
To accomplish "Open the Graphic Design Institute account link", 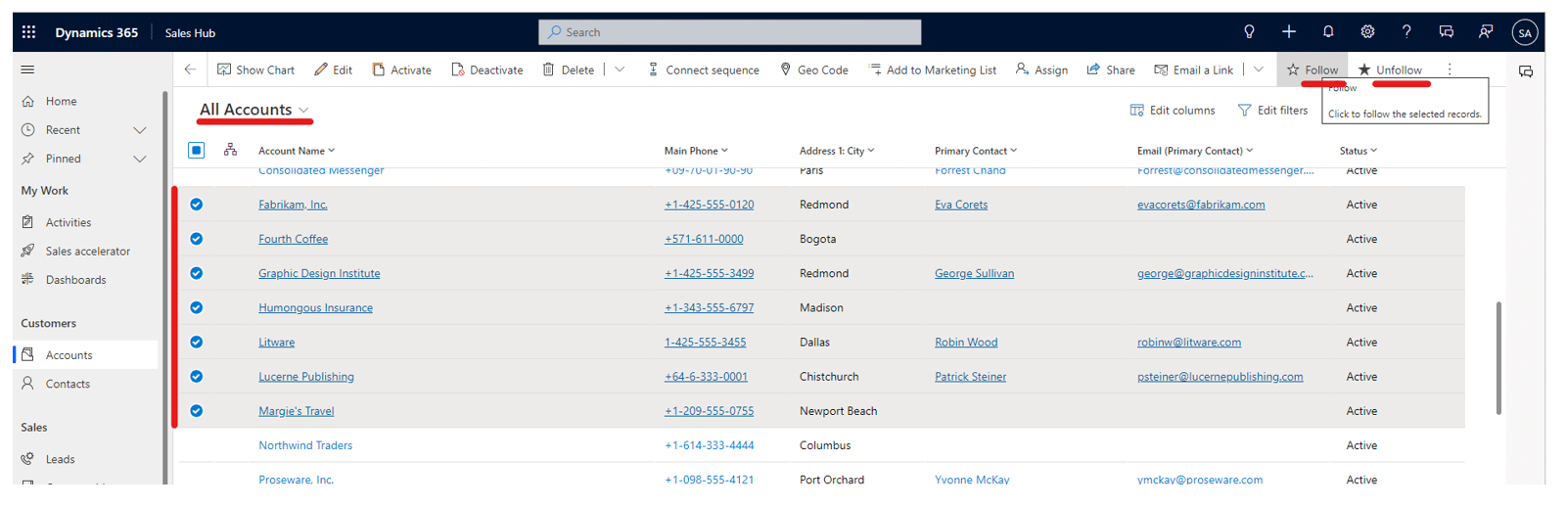I will [x=319, y=273].
